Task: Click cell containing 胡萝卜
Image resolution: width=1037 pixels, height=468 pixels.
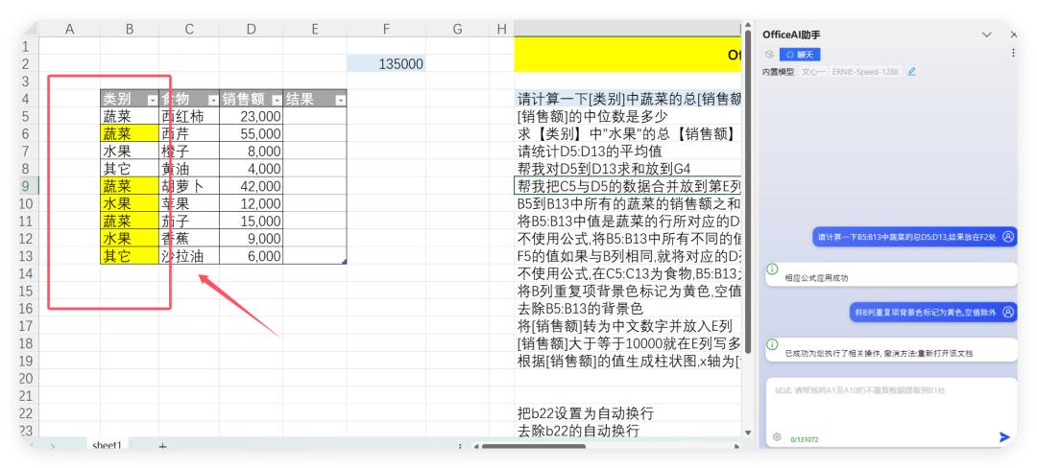Action: point(189,186)
